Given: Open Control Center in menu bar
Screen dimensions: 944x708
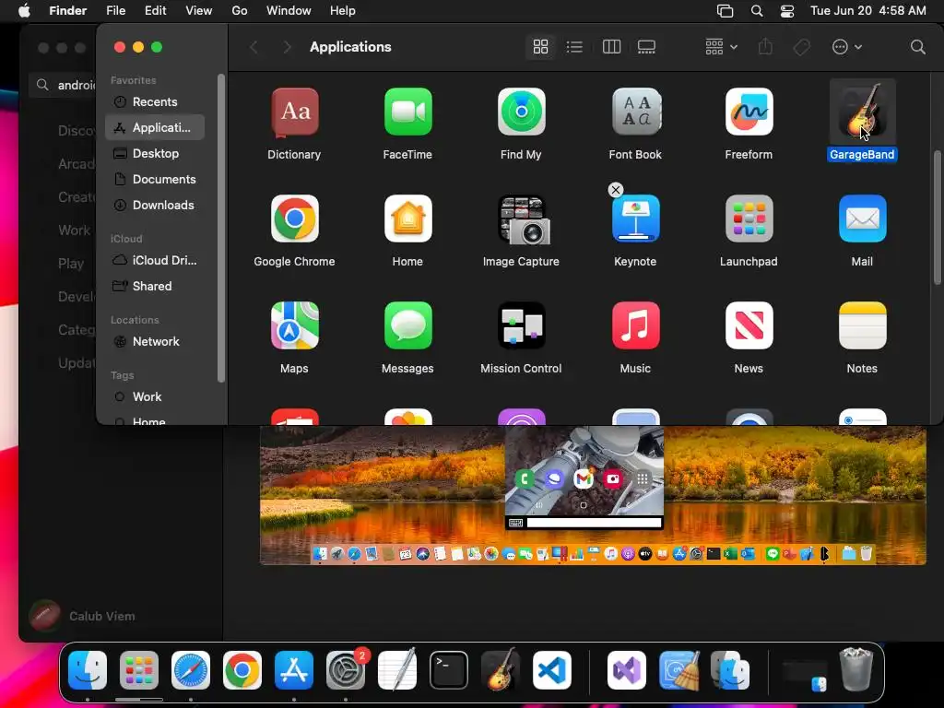Looking at the screenshot, I should pos(787,11).
